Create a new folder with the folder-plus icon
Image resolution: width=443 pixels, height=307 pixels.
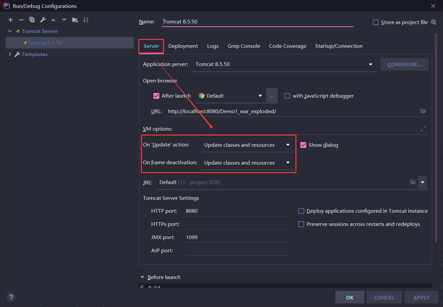pos(75,20)
